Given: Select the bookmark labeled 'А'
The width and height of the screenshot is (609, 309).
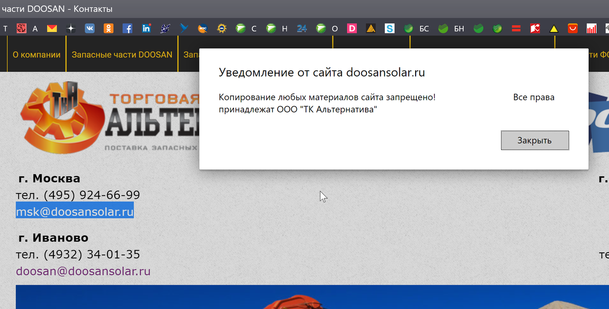Looking at the screenshot, I should point(35,28).
